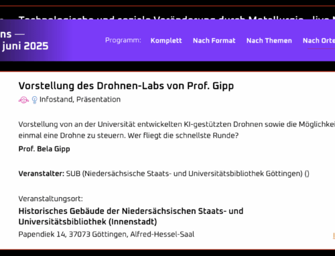Viewport: 335px width, 256px height.
Task: Click the 'Programm:' label
Action: 123,40
